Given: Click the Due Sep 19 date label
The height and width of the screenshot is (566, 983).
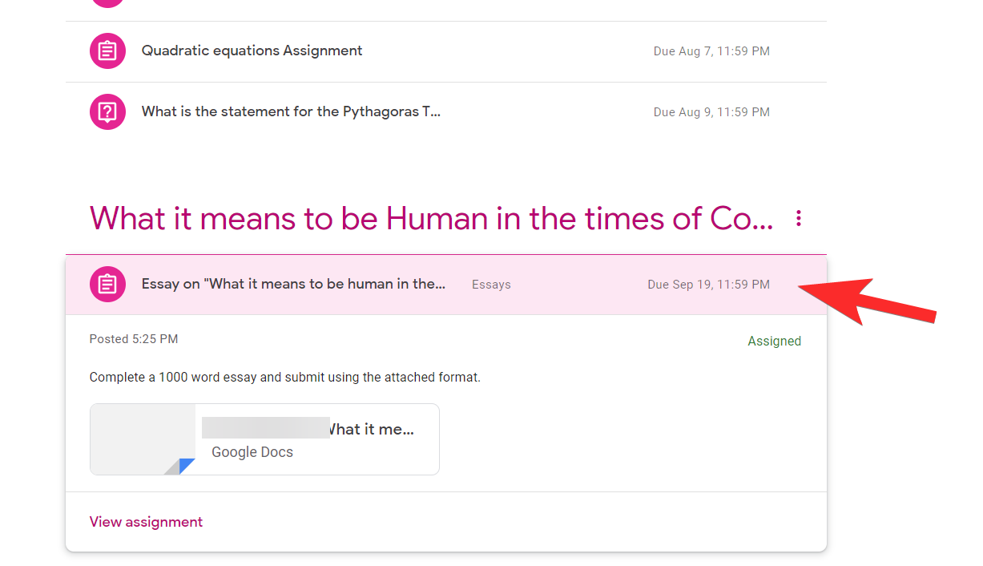Looking at the screenshot, I should coord(708,284).
